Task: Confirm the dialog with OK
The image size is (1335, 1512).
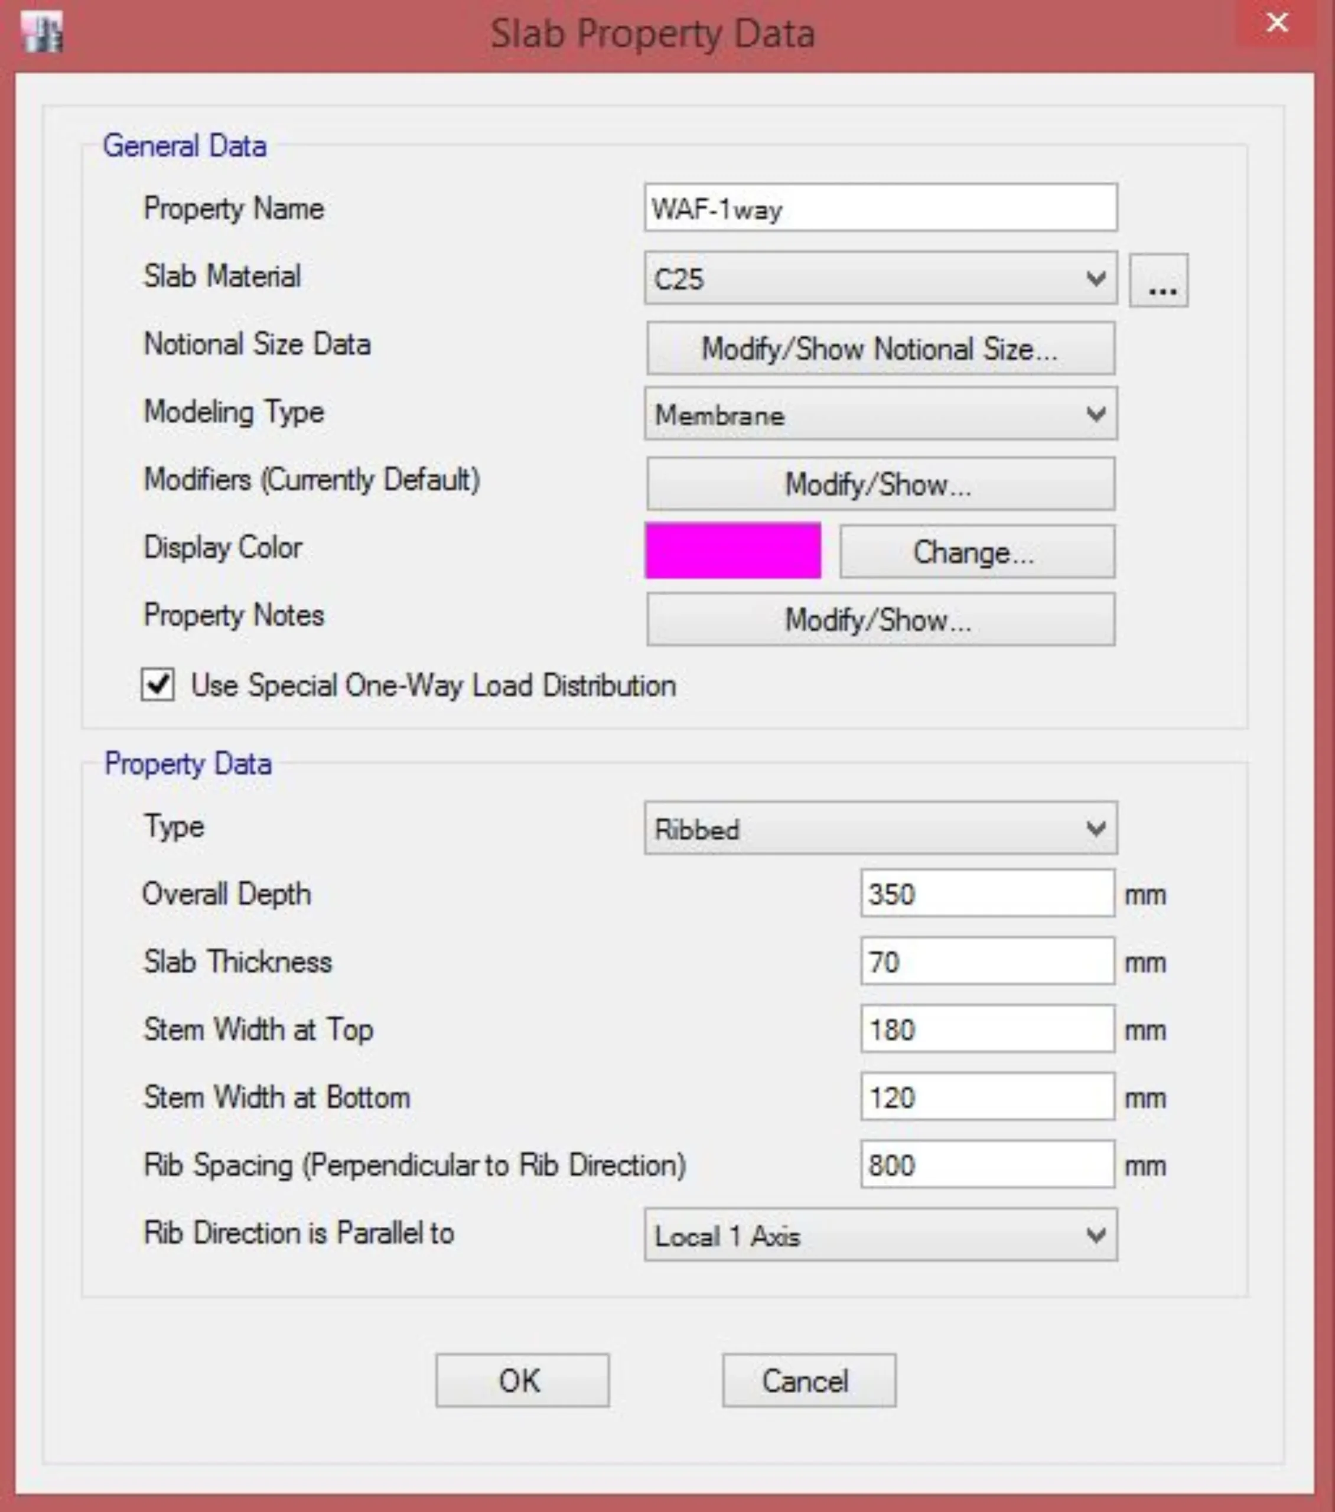Action: click(x=522, y=1380)
